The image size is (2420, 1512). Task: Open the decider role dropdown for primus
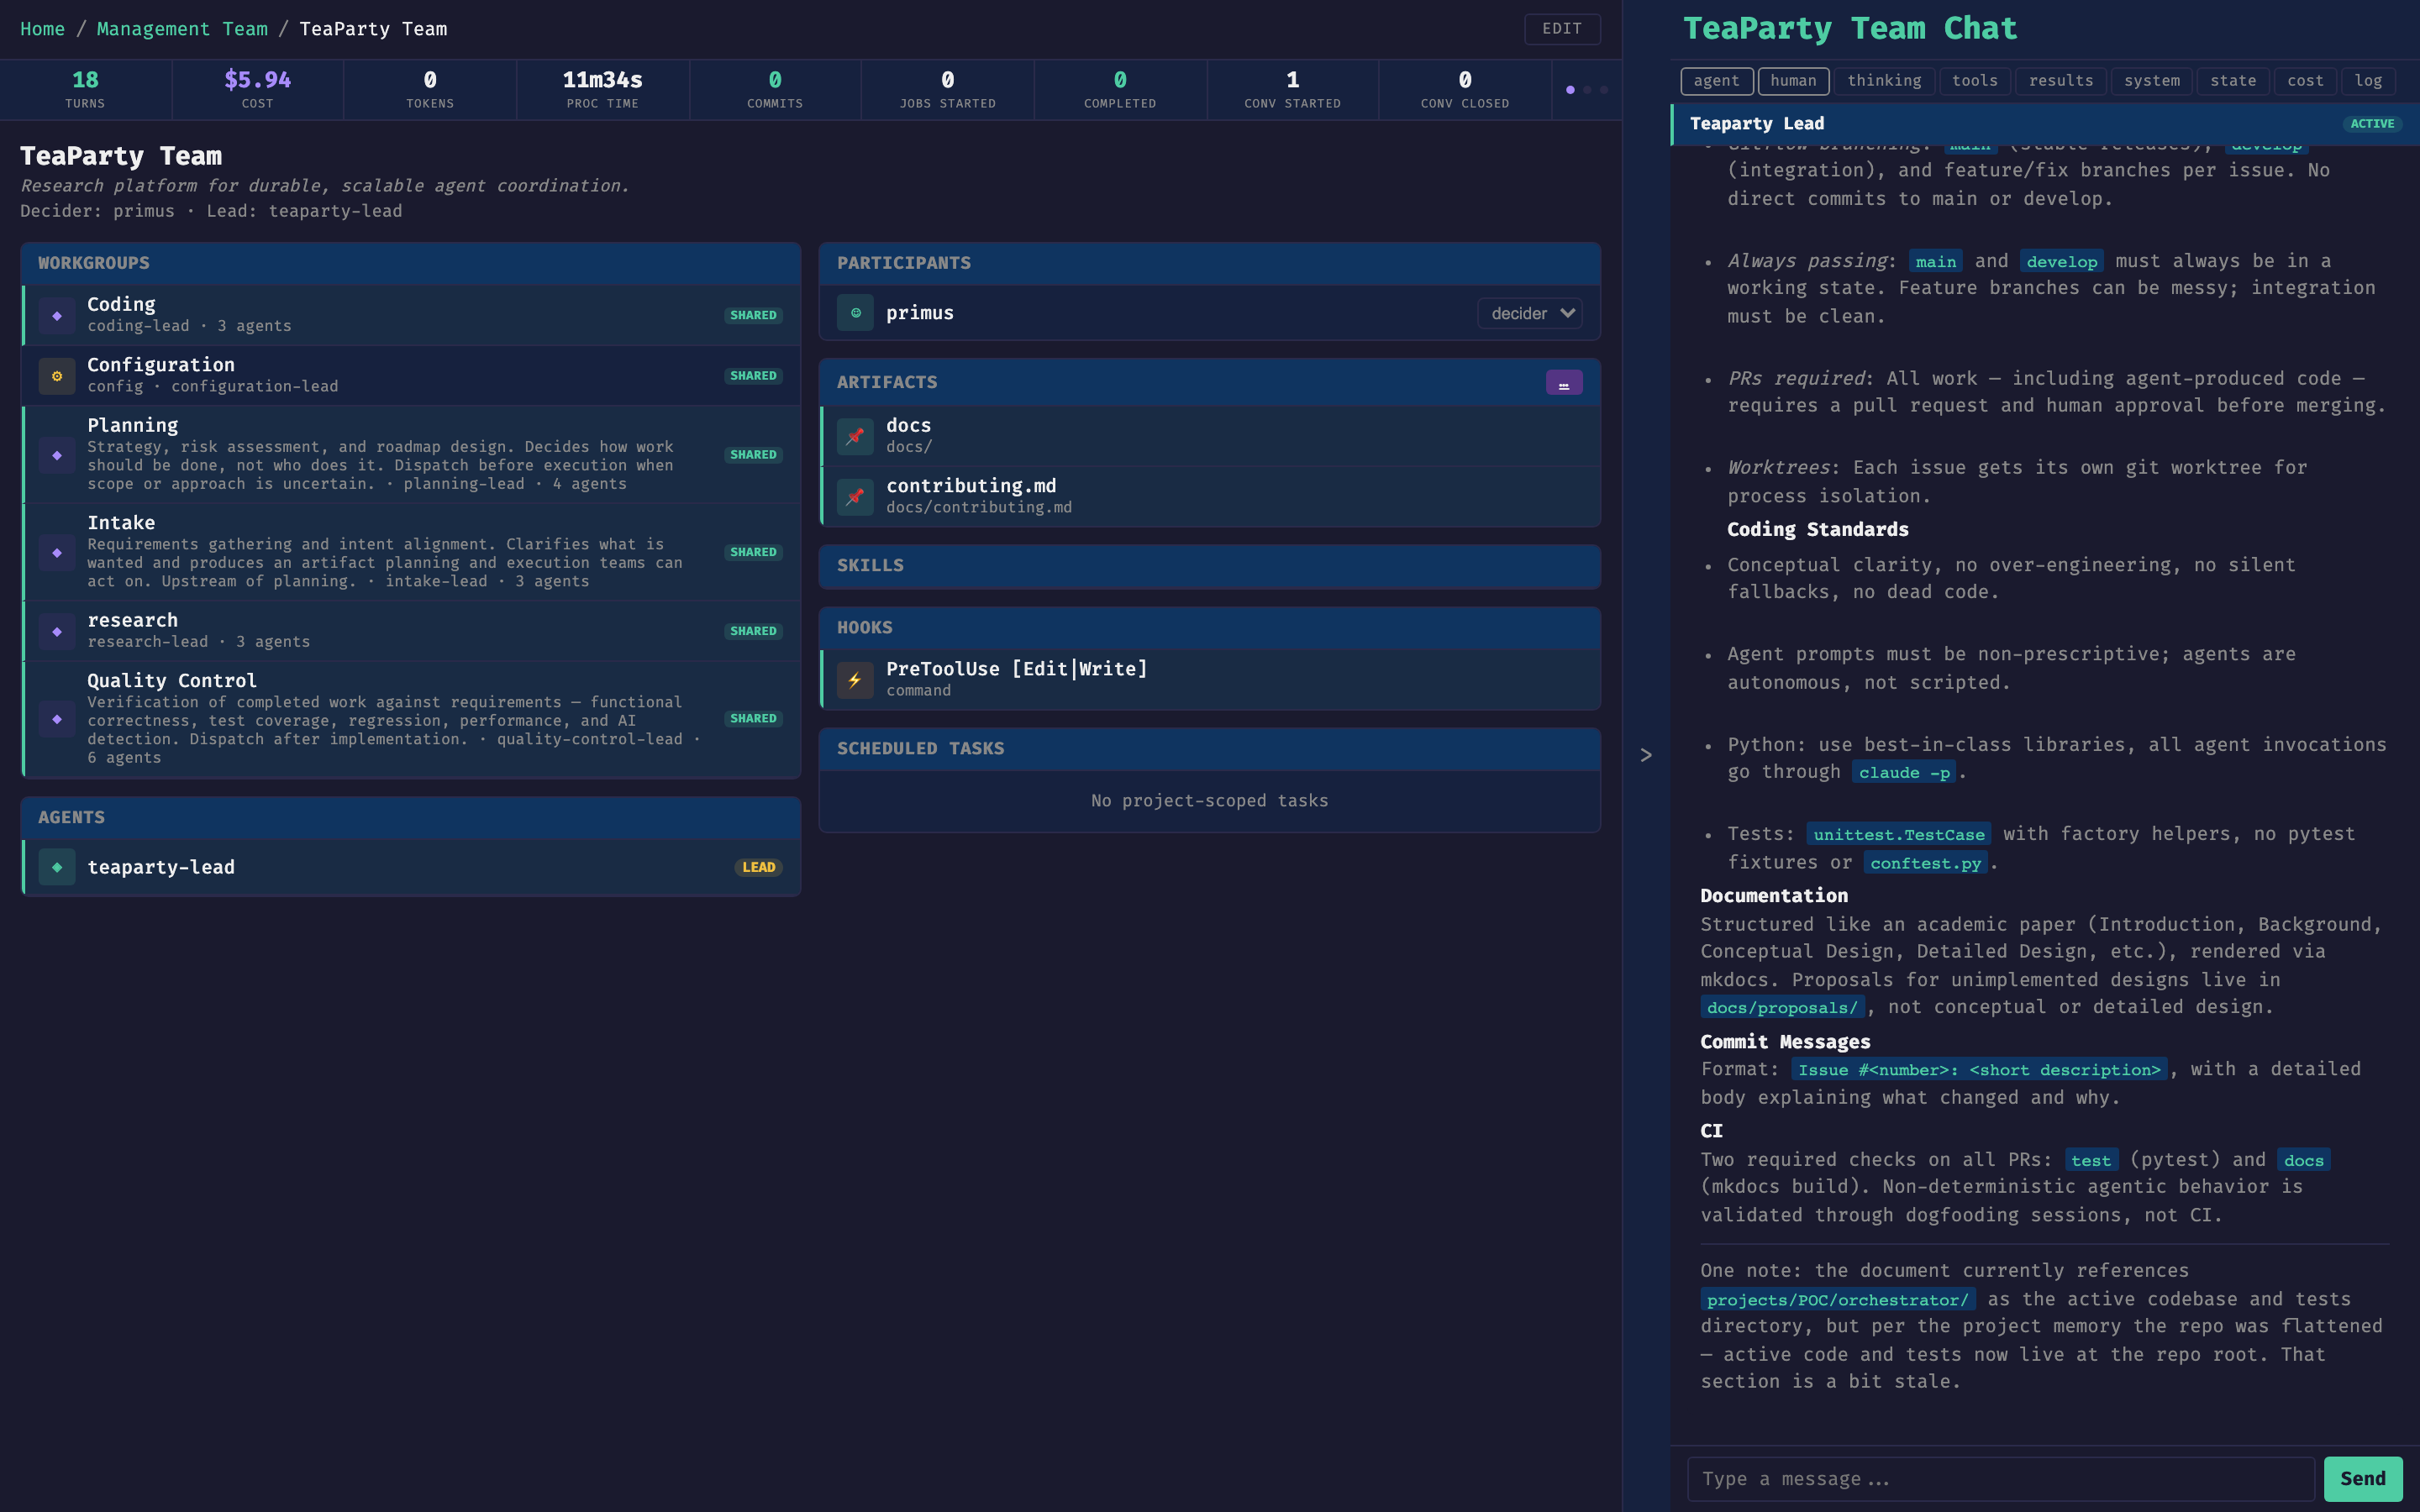(1530, 313)
